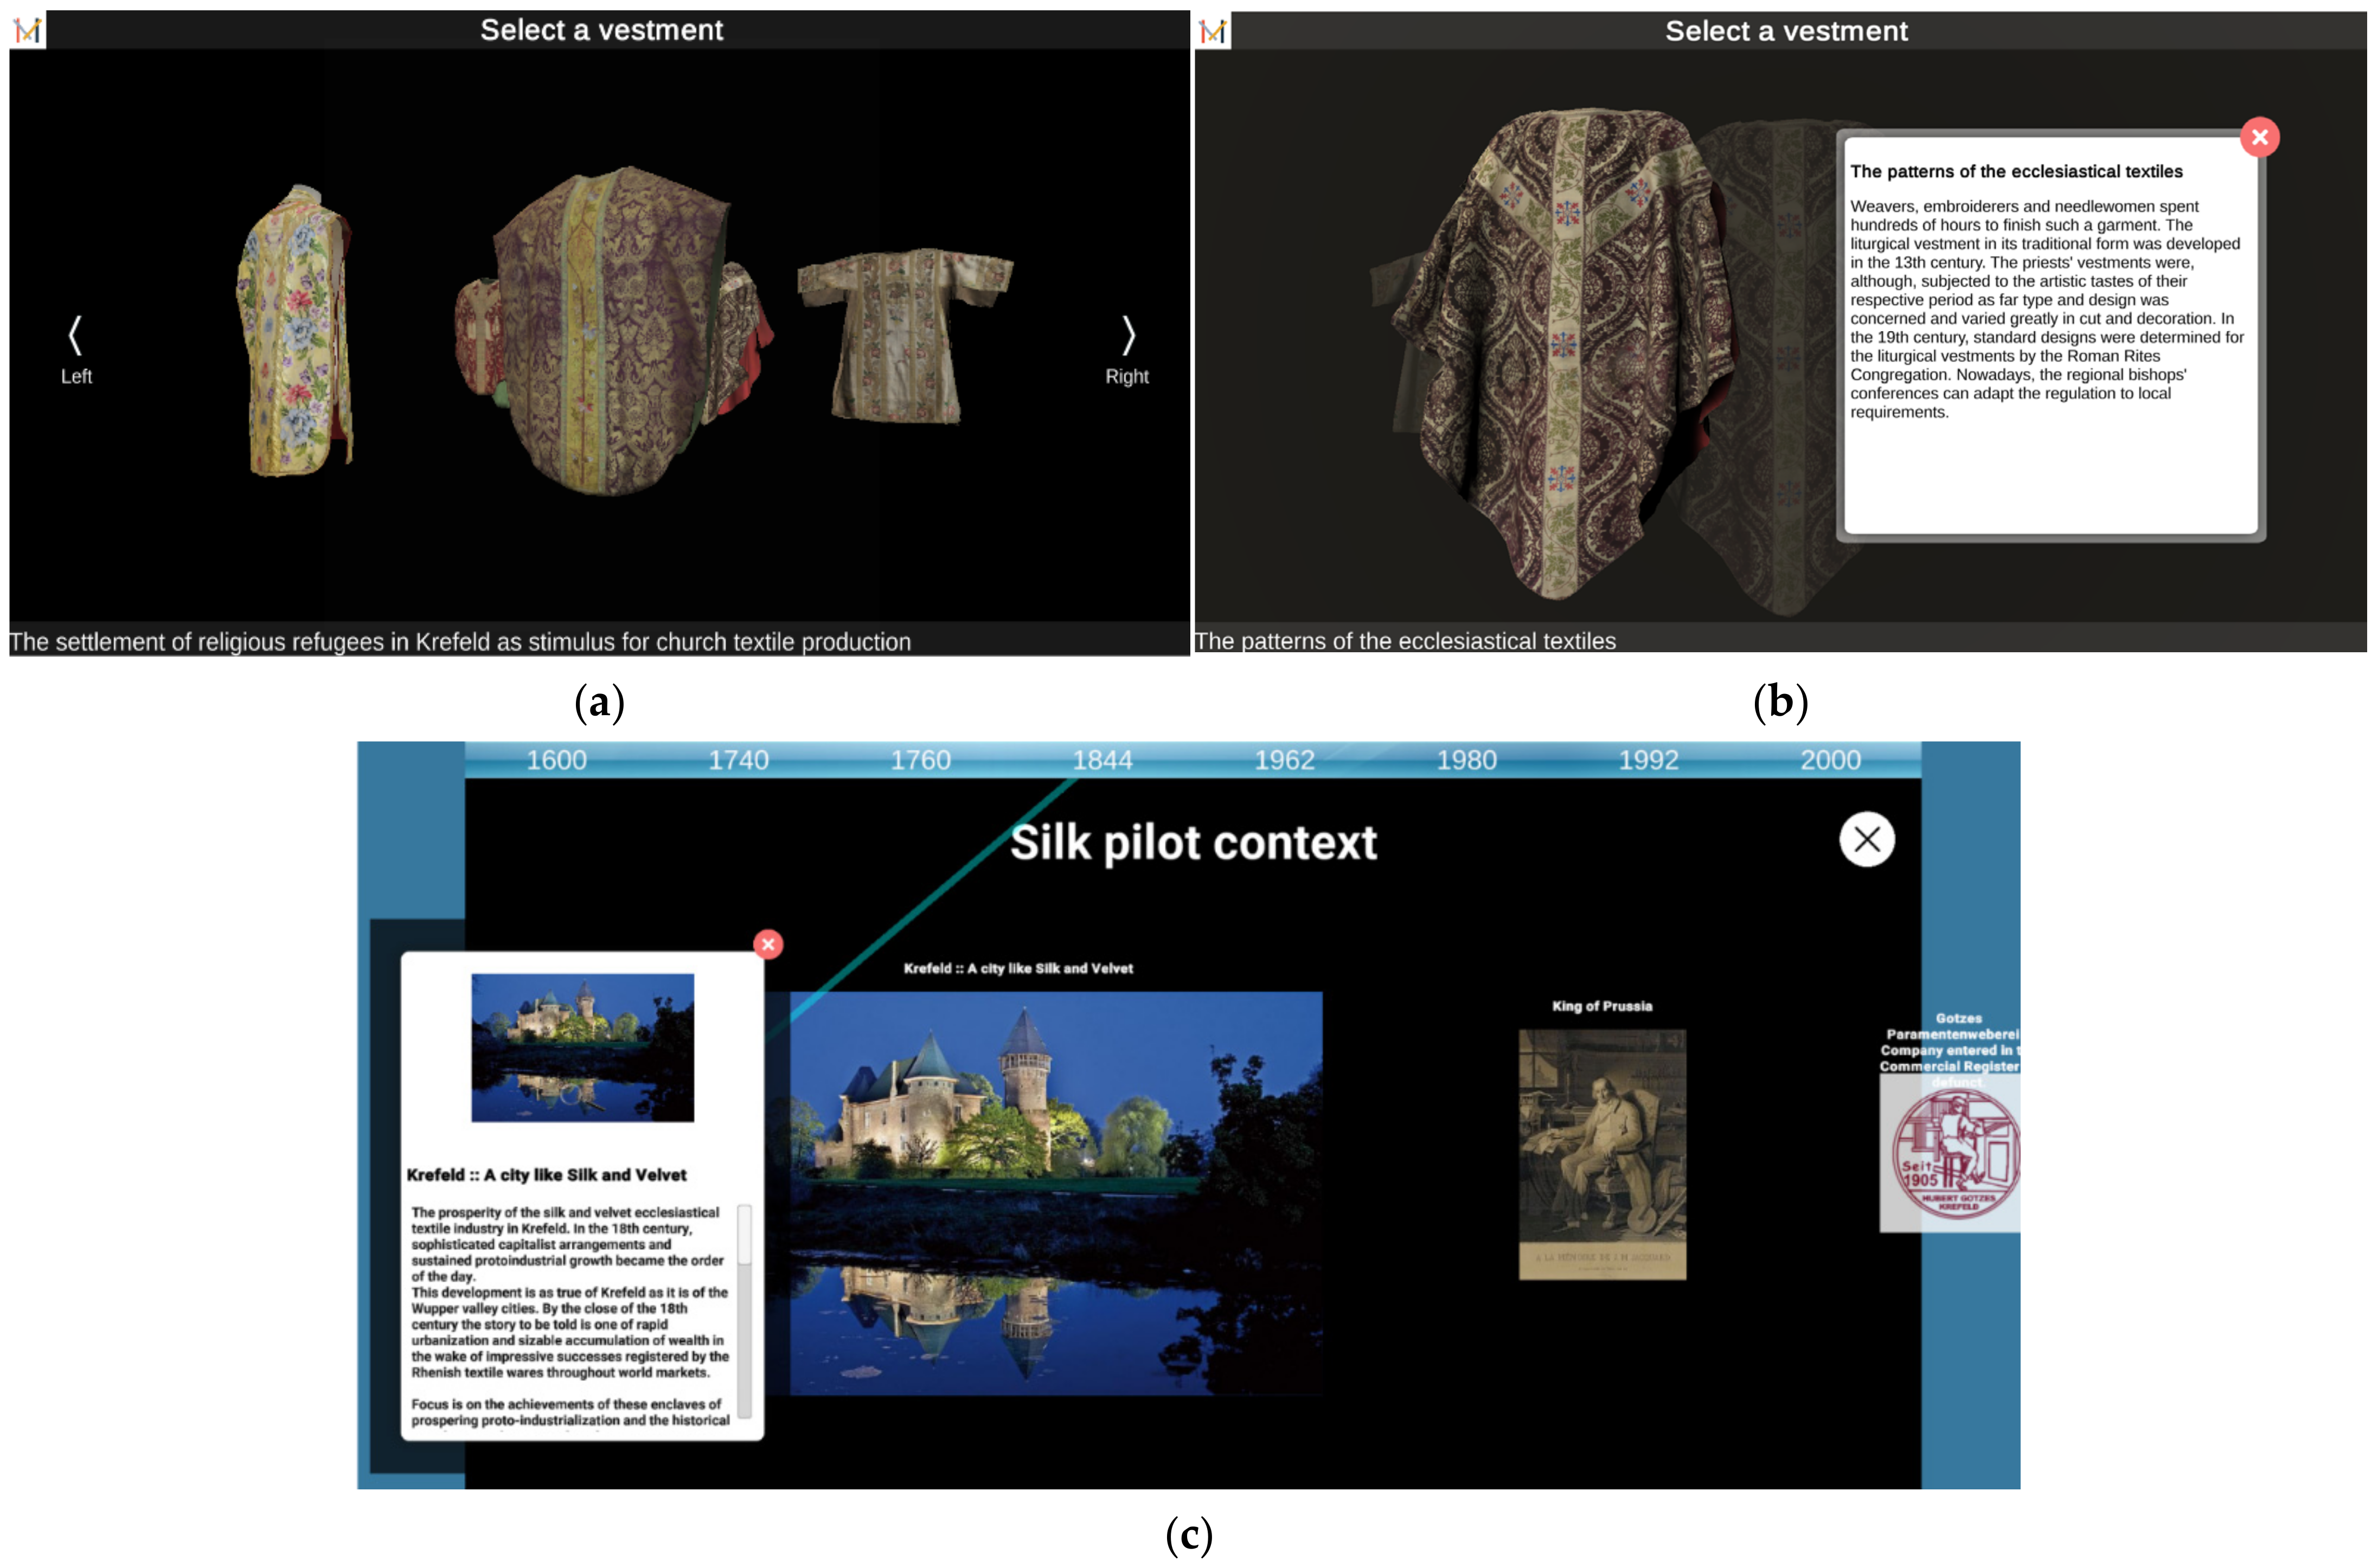Click the Krefeld info card scrollbar
Screen dimensions: 2378x1568
[744, 1310]
